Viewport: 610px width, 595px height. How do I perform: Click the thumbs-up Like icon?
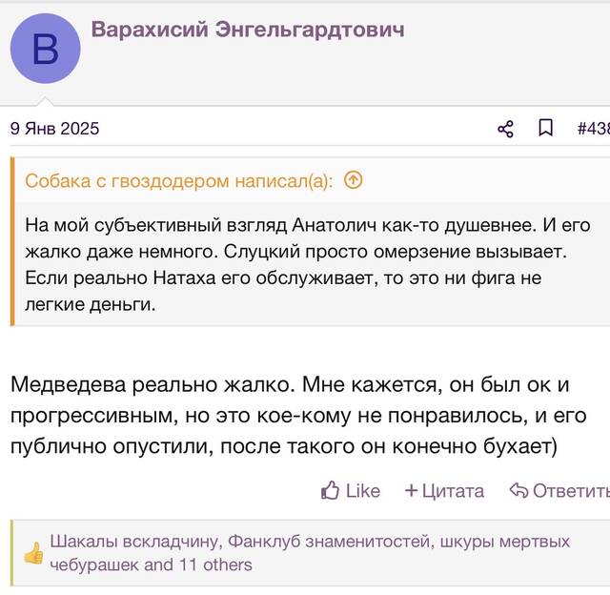tap(330, 490)
